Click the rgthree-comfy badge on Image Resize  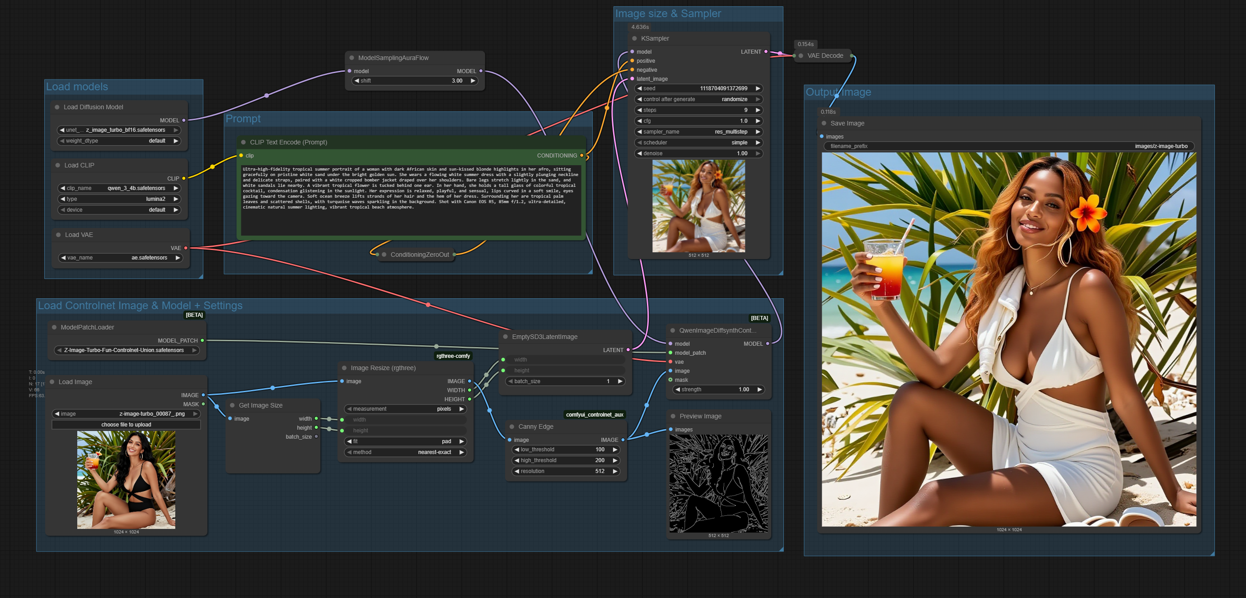453,356
